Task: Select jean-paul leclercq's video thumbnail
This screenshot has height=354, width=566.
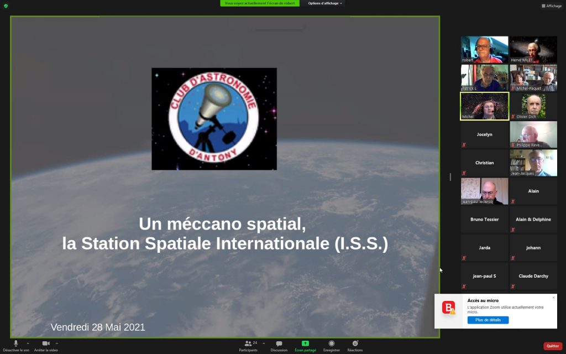Action: click(484, 191)
